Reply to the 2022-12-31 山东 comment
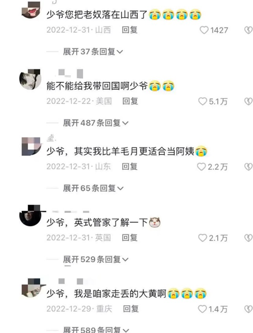 coord(130,166)
